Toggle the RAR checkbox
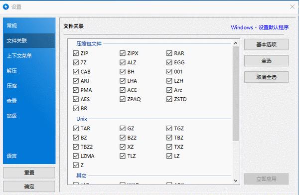 click(169, 53)
